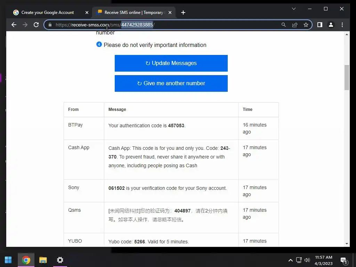Close the Receive SMS online tab
This screenshot has width=356, height=267.
(170, 13)
